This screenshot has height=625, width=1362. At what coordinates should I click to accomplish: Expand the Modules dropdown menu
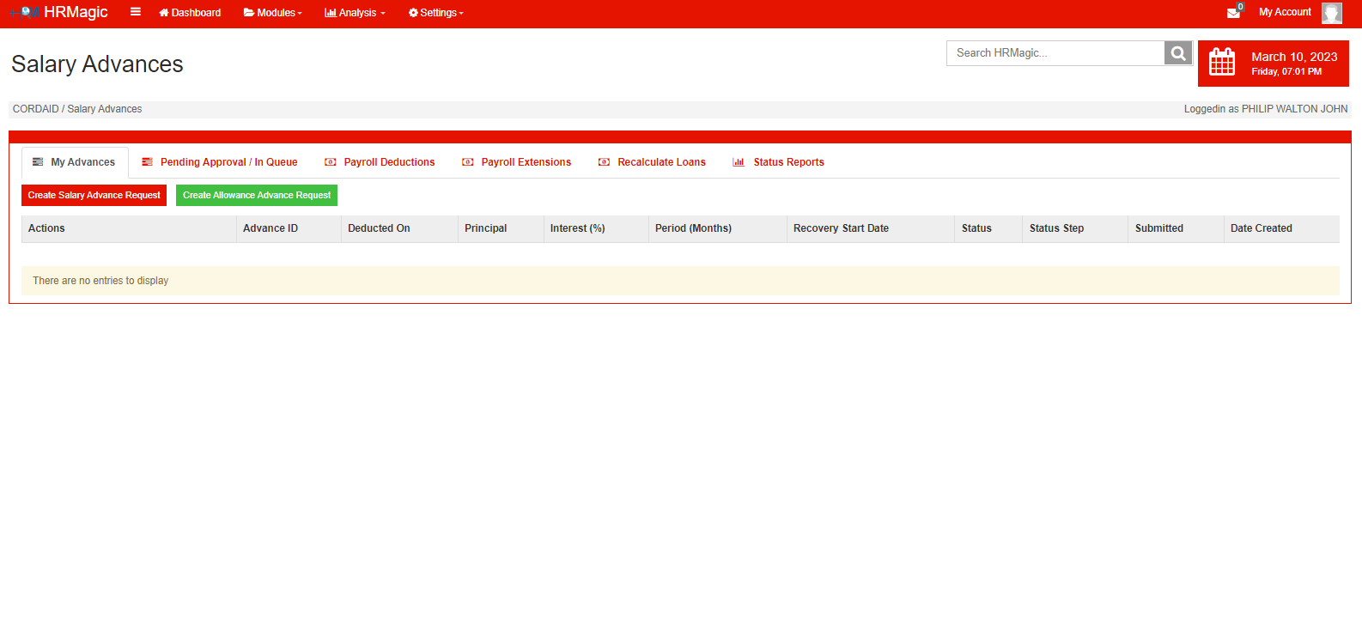[x=273, y=13]
